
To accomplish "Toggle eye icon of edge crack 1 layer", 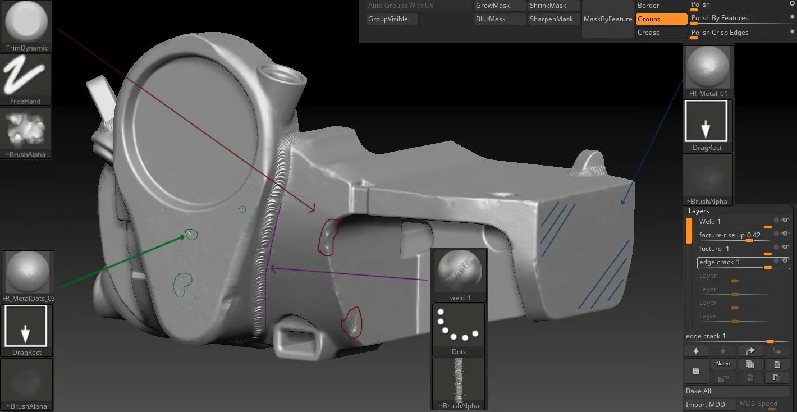I will point(785,260).
